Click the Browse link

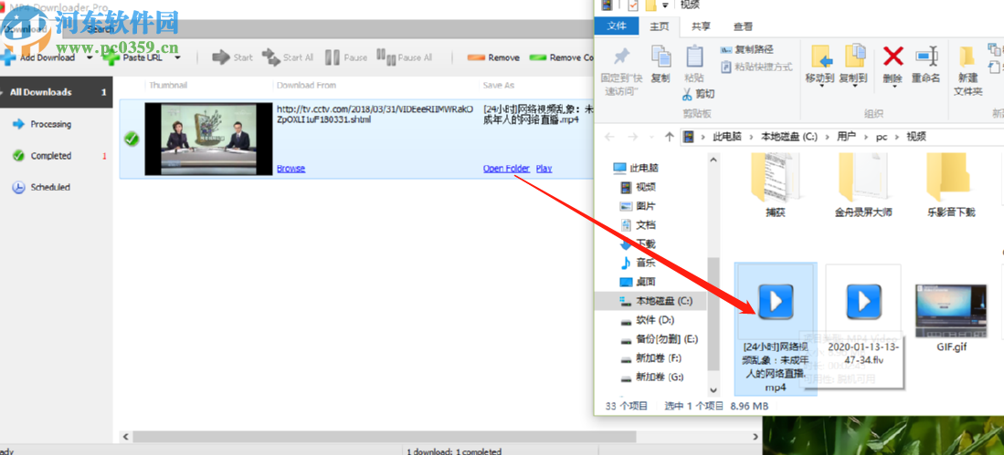point(291,169)
